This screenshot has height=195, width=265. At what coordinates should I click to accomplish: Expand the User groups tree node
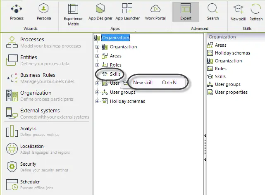[97, 92]
